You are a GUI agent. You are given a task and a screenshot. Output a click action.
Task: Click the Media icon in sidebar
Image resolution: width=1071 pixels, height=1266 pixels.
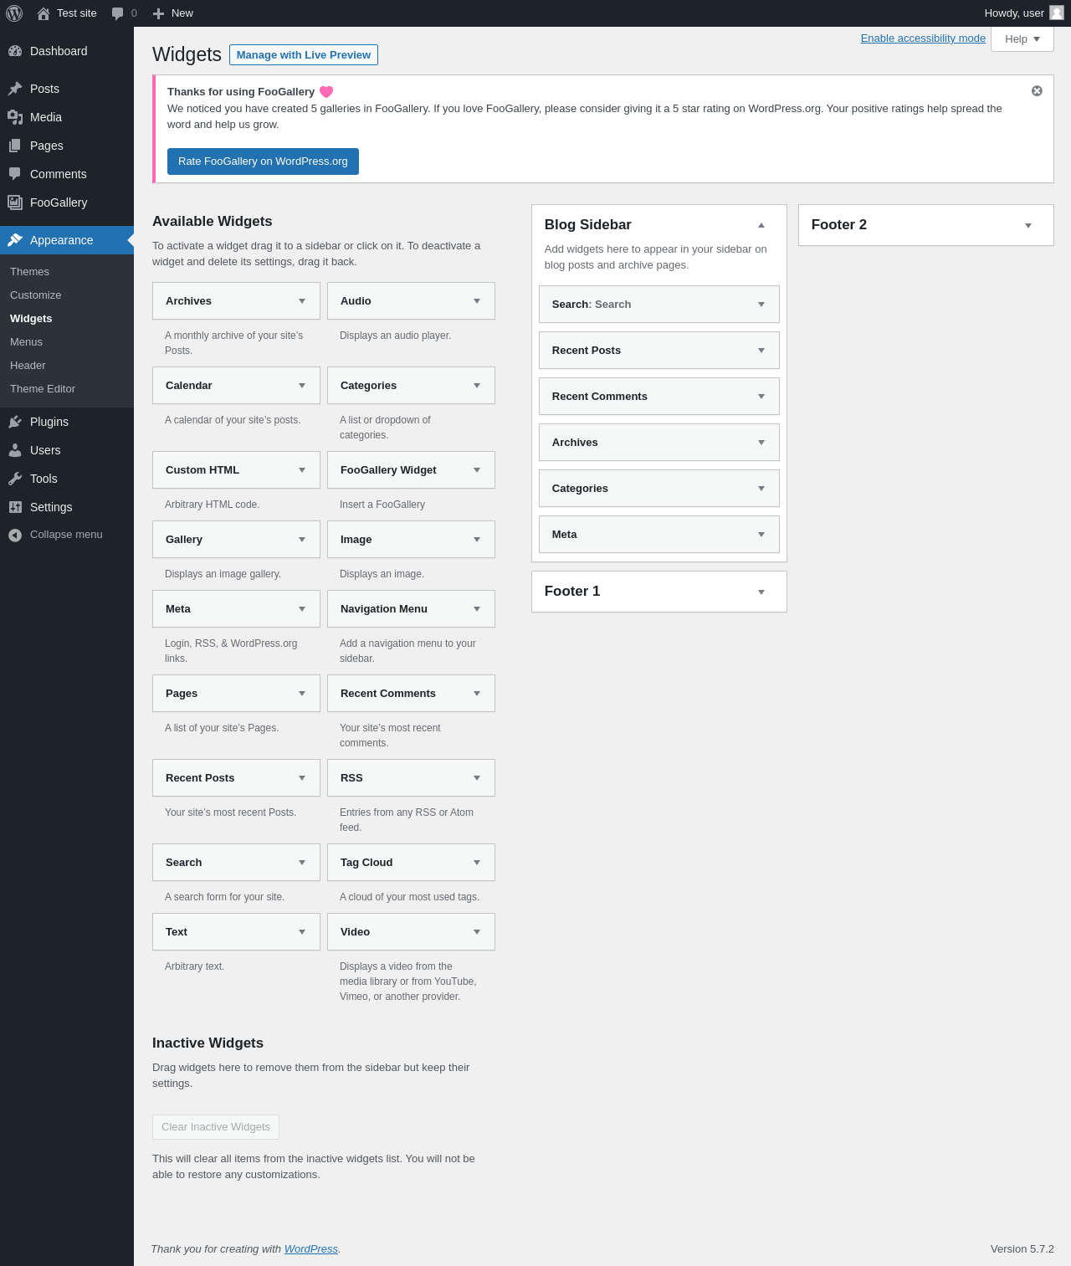pos(15,117)
